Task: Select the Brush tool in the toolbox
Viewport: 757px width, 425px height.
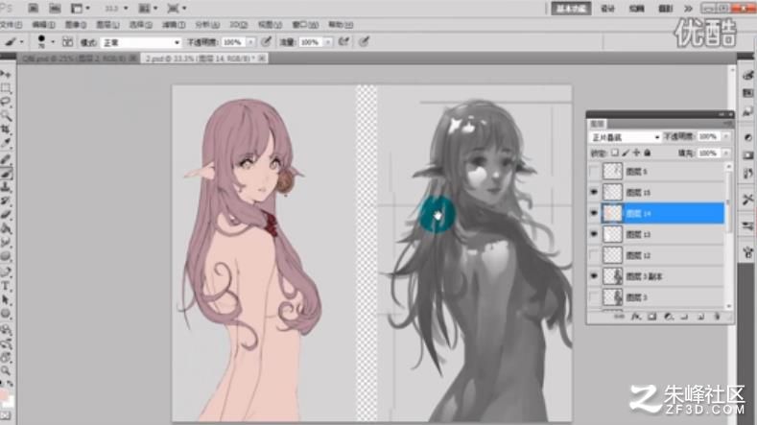Action: pos(6,173)
